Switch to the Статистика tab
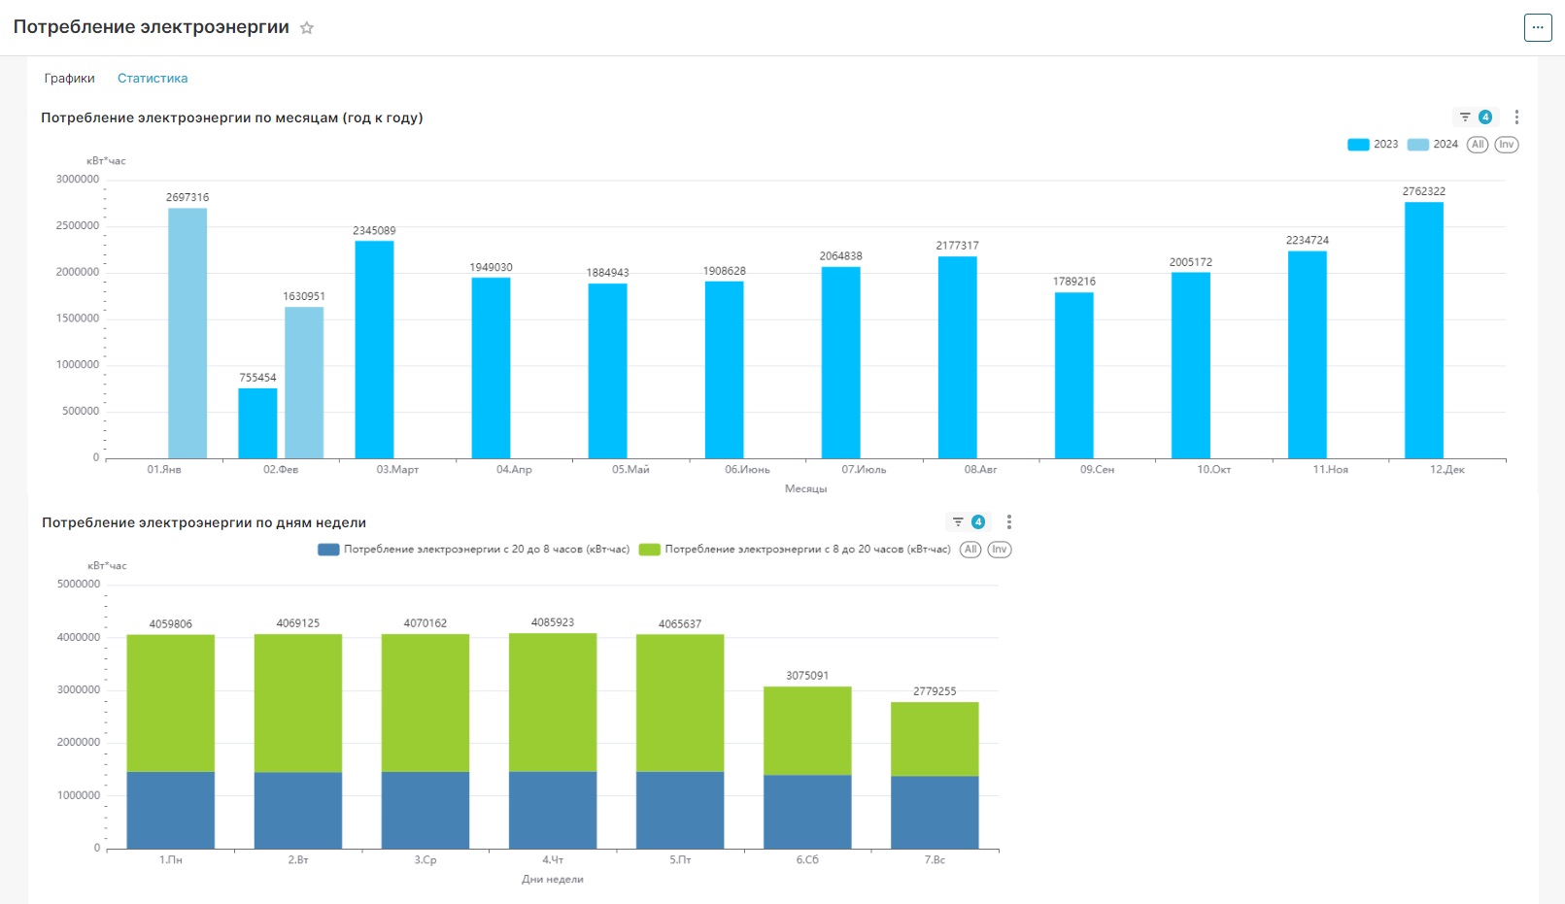The image size is (1565, 904). coord(153,79)
